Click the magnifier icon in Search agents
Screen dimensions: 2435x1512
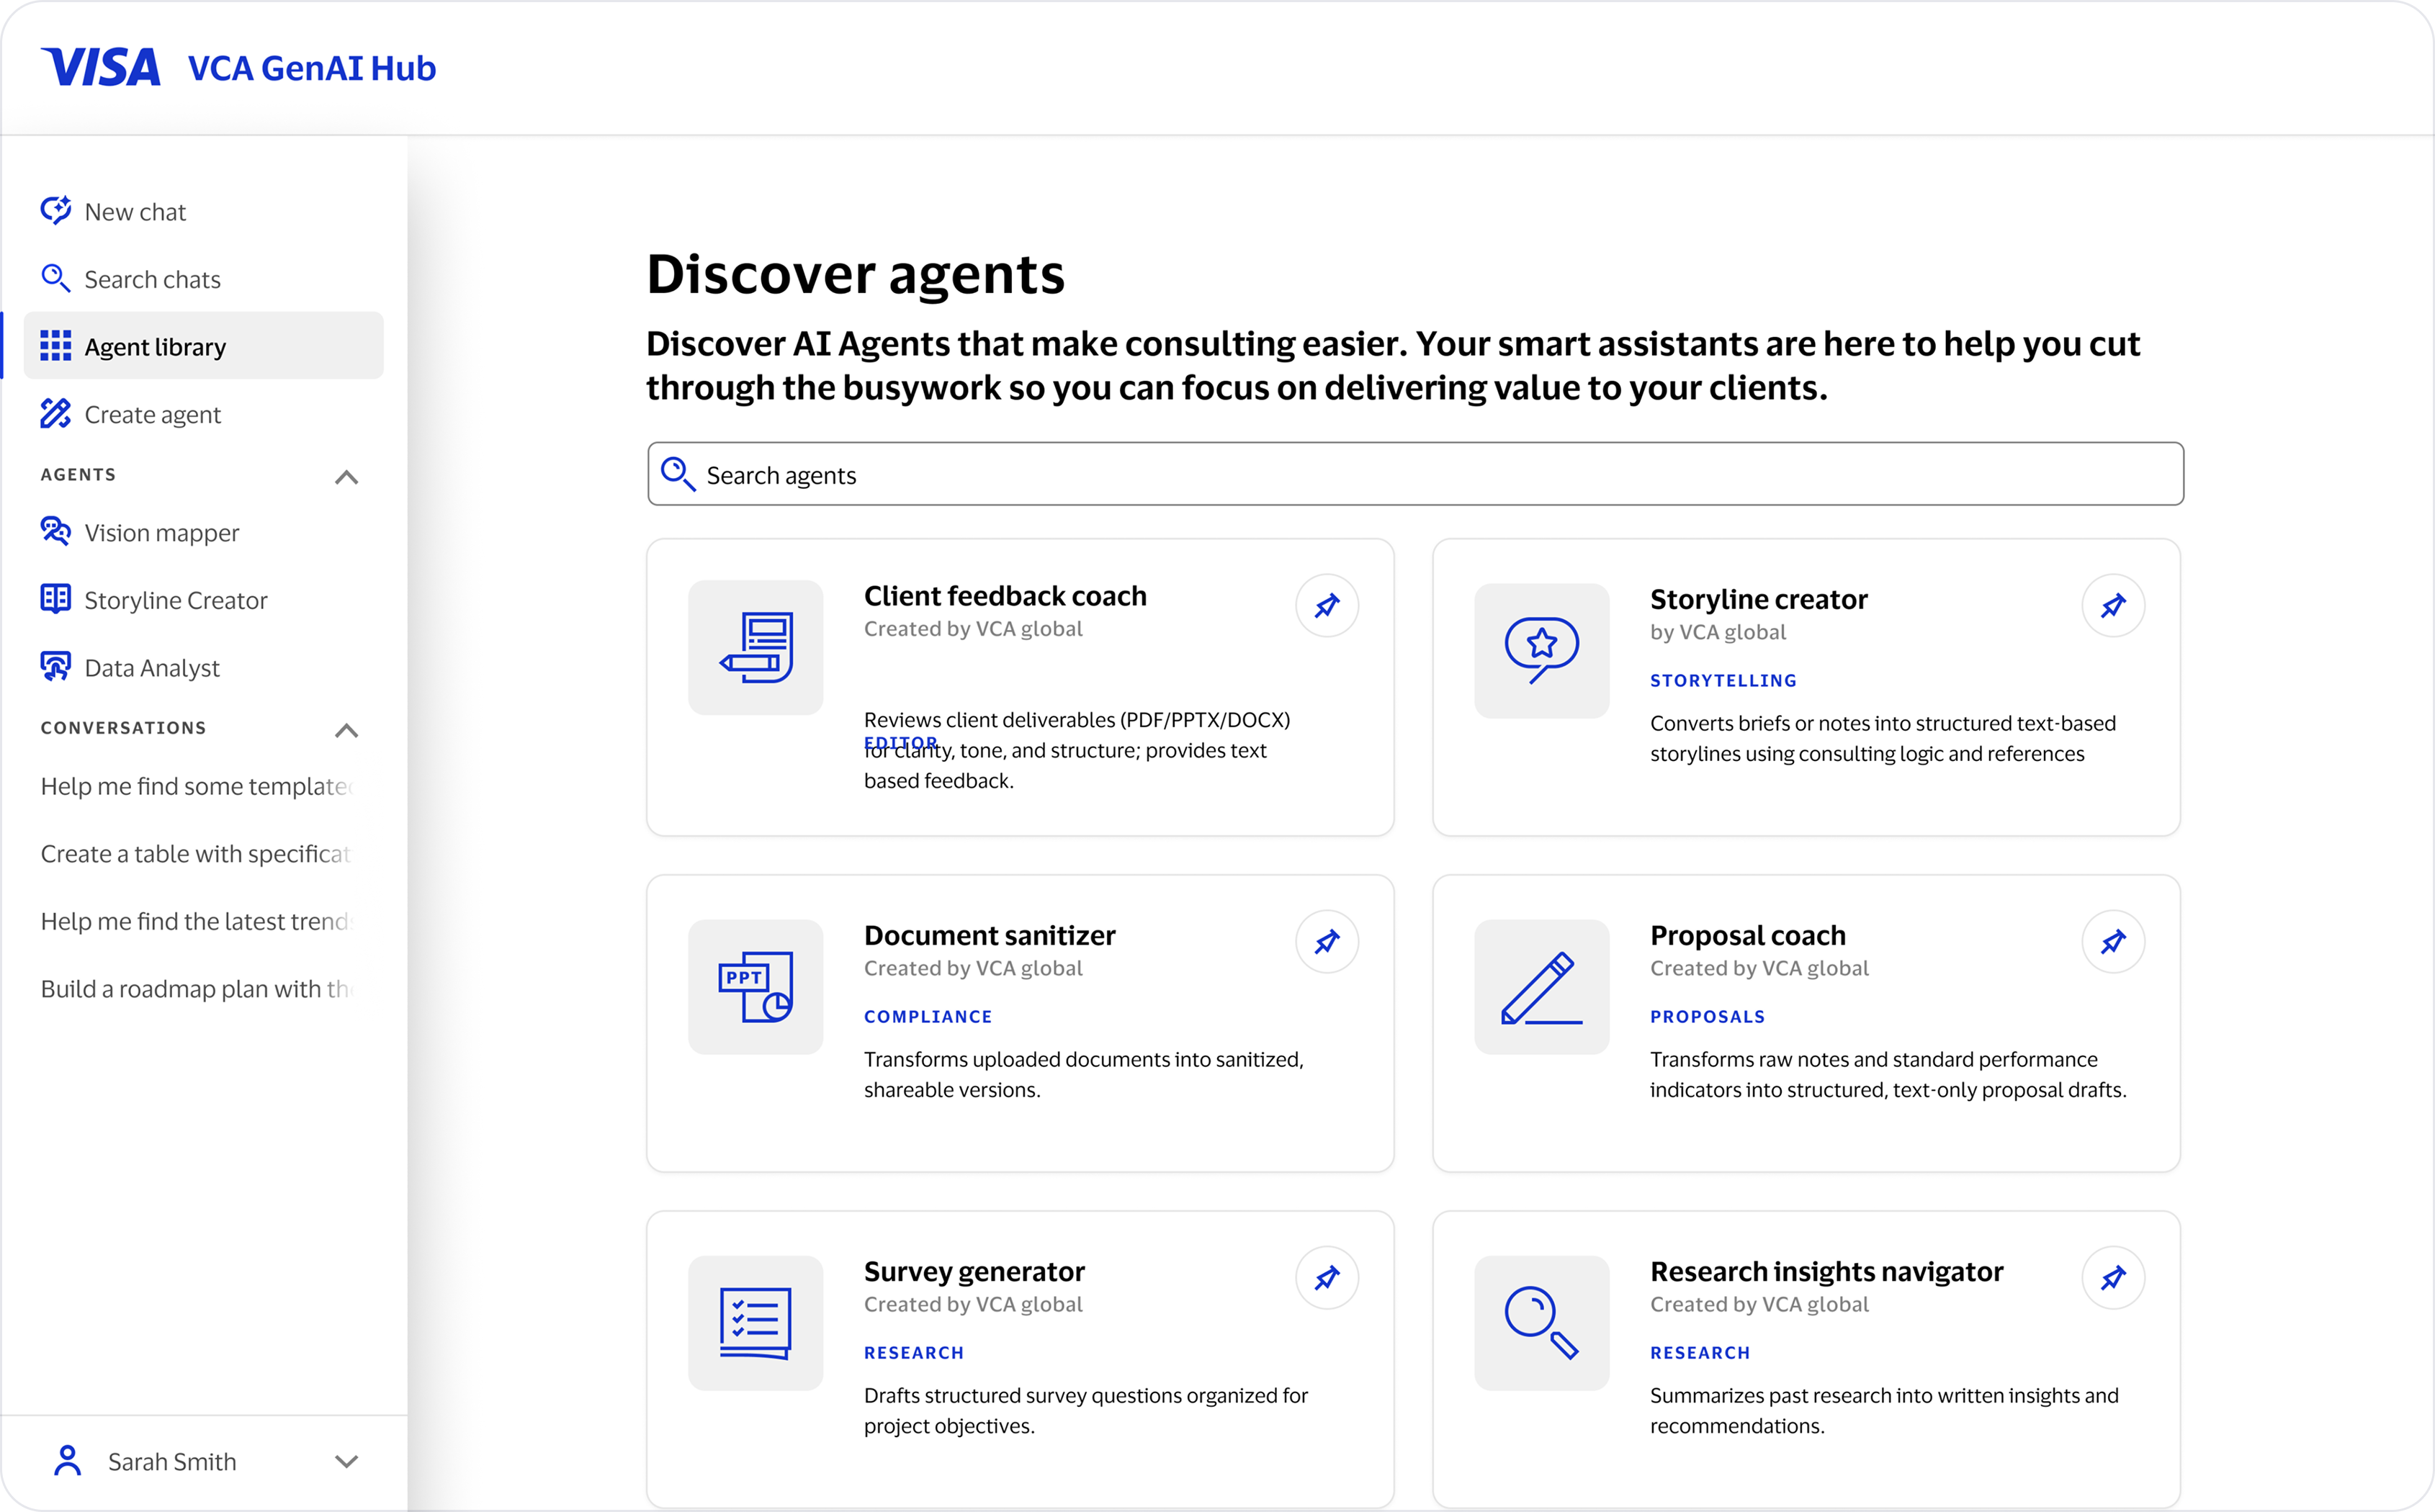click(678, 474)
